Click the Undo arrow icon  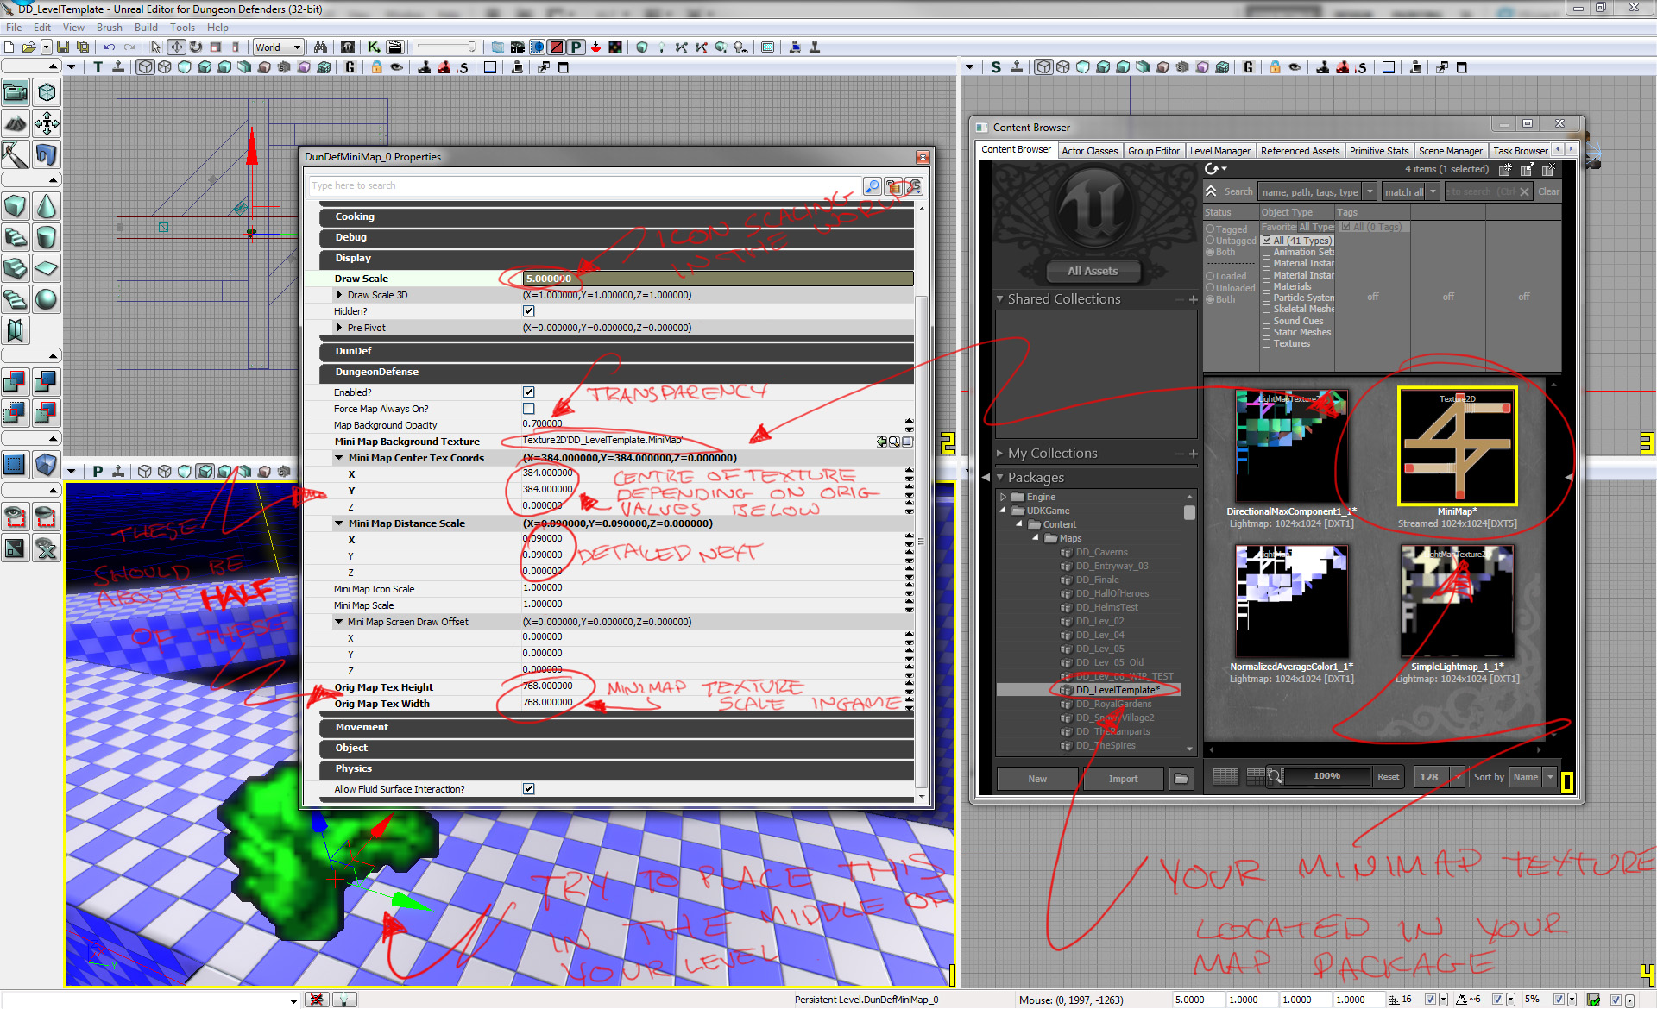click(110, 47)
